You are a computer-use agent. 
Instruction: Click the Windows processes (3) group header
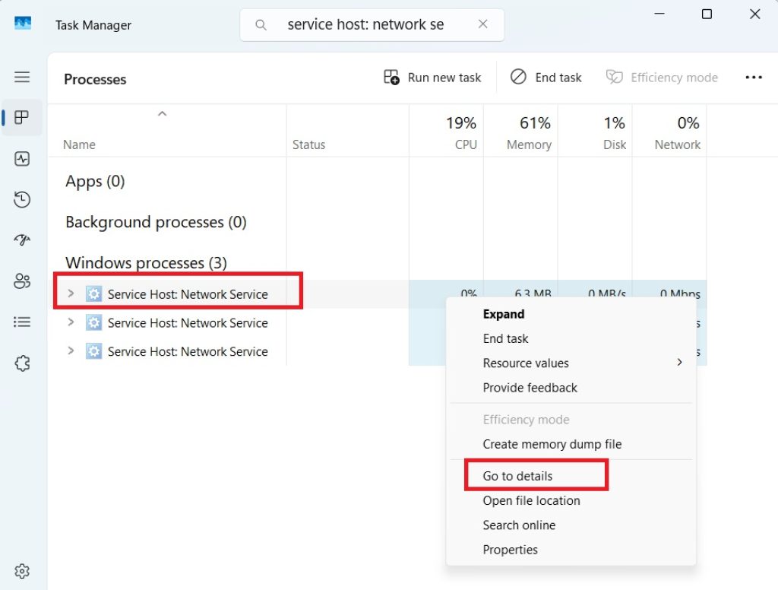(146, 263)
